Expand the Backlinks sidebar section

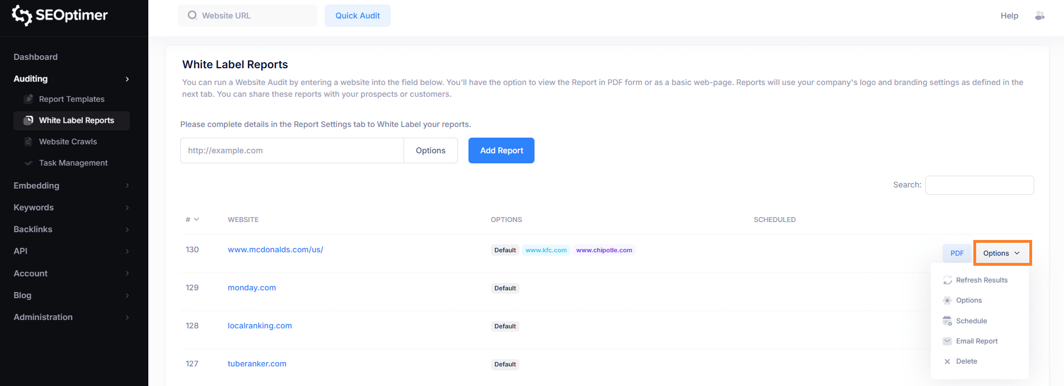tap(127, 229)
